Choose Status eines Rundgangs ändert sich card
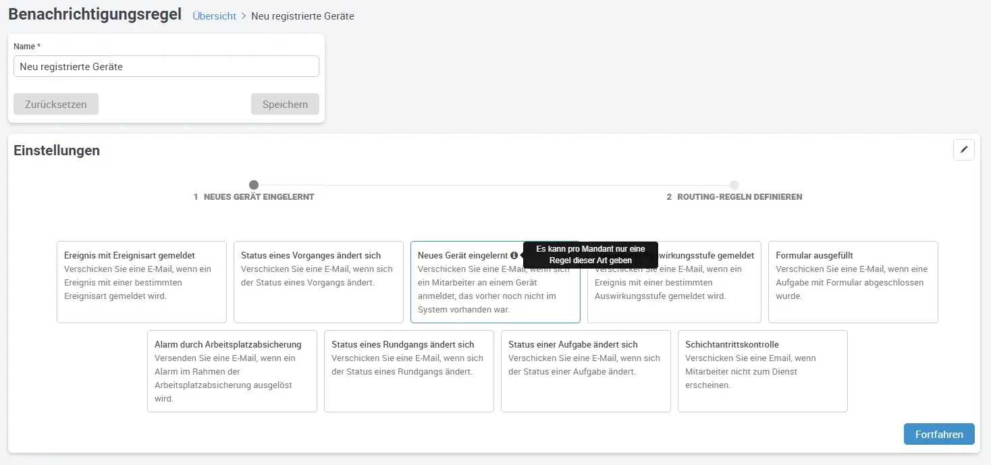 pos(408,371)
